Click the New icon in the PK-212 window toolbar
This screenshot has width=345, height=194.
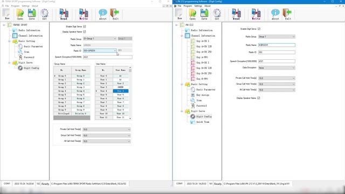tap(180, 15)
